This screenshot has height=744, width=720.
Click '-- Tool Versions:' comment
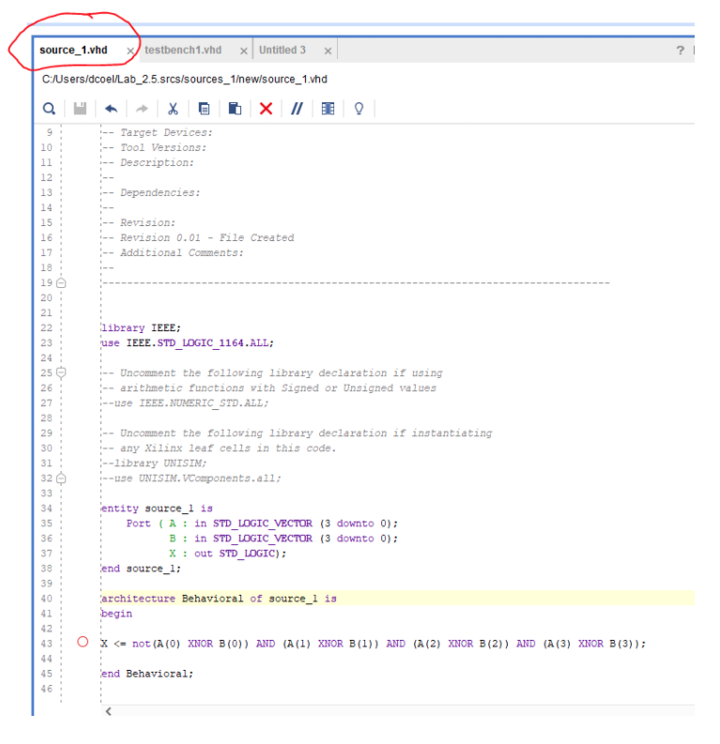pos(154,147)
